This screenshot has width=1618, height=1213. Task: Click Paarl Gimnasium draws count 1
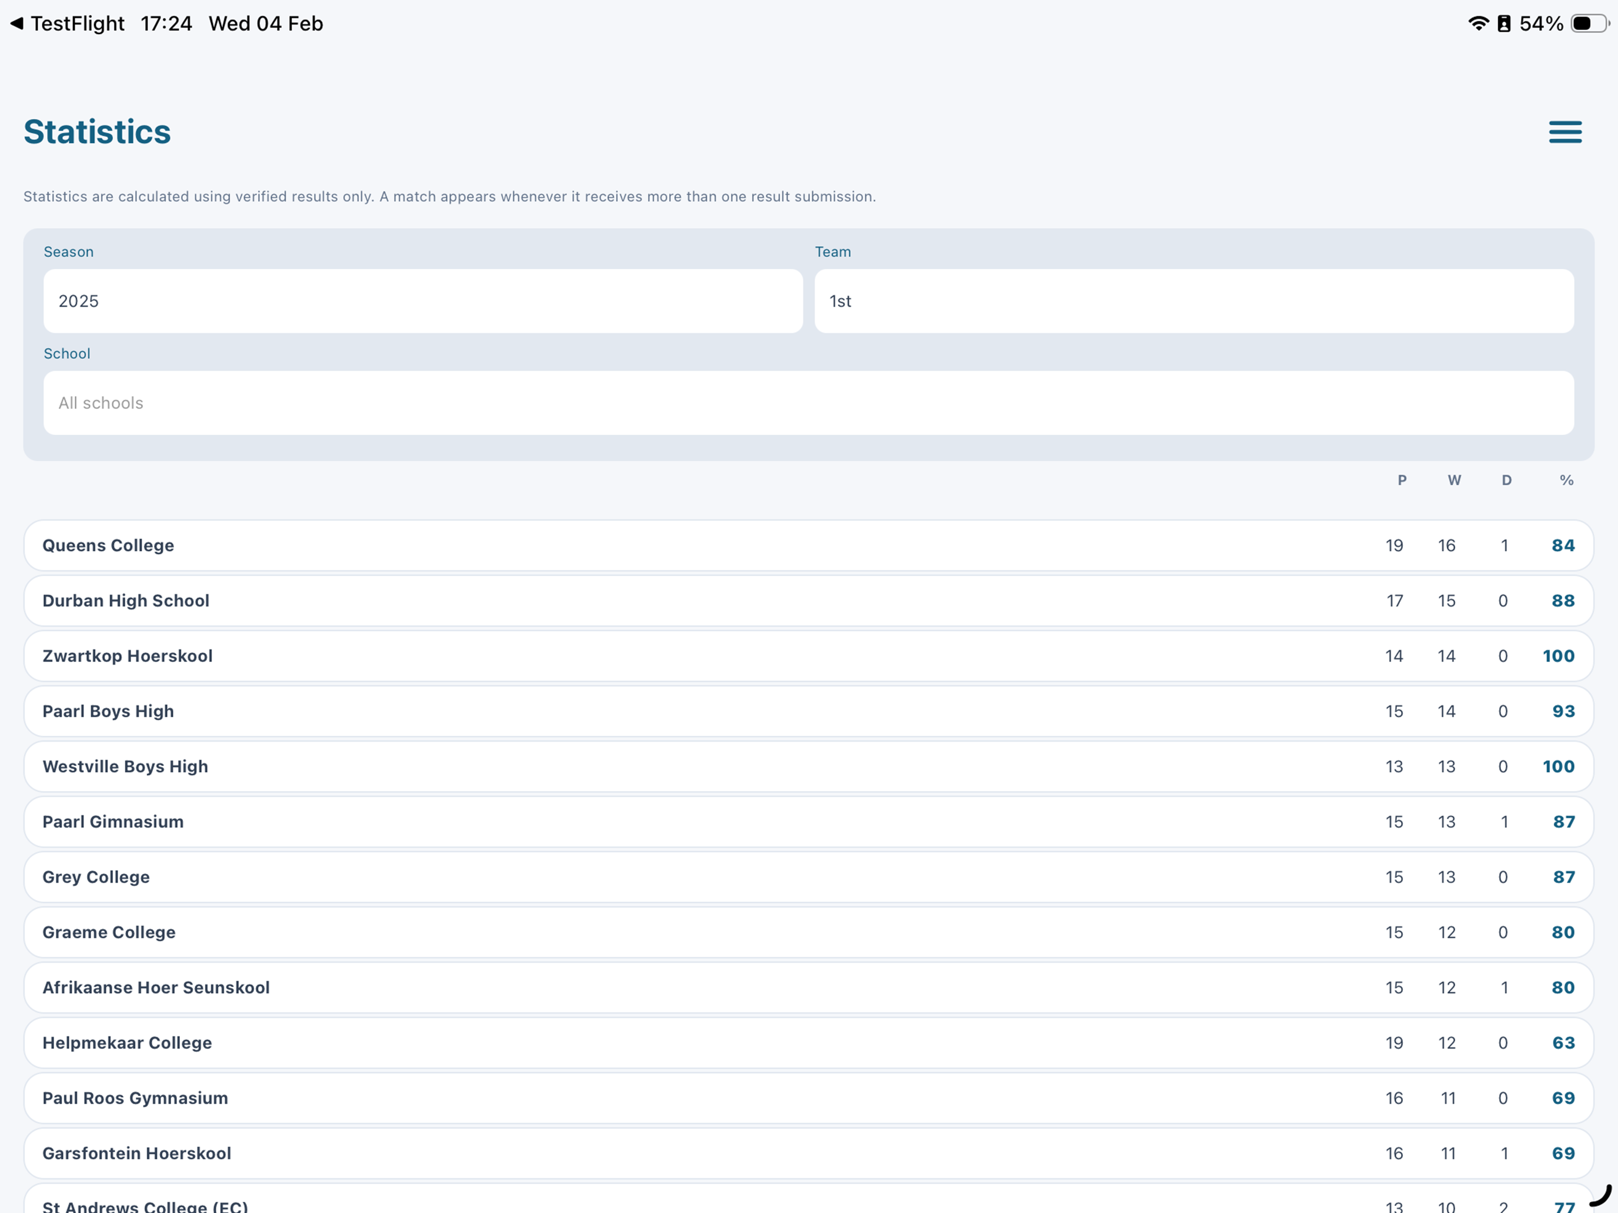pyautogui.click(x=1504, y=822)
